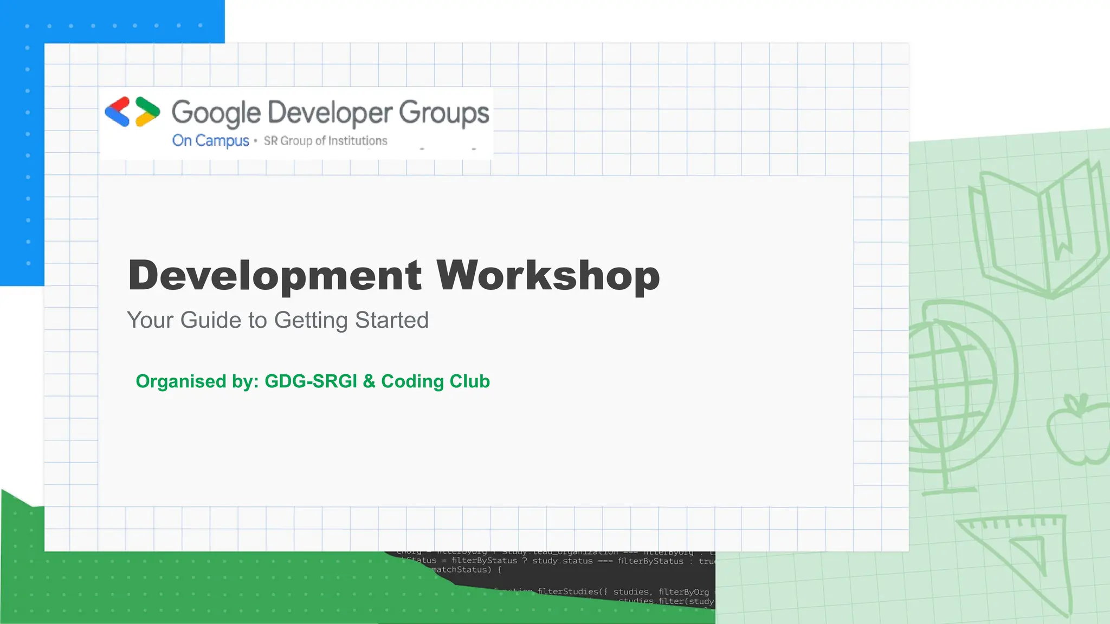Click the Development Workshop title

pos(394,275)
